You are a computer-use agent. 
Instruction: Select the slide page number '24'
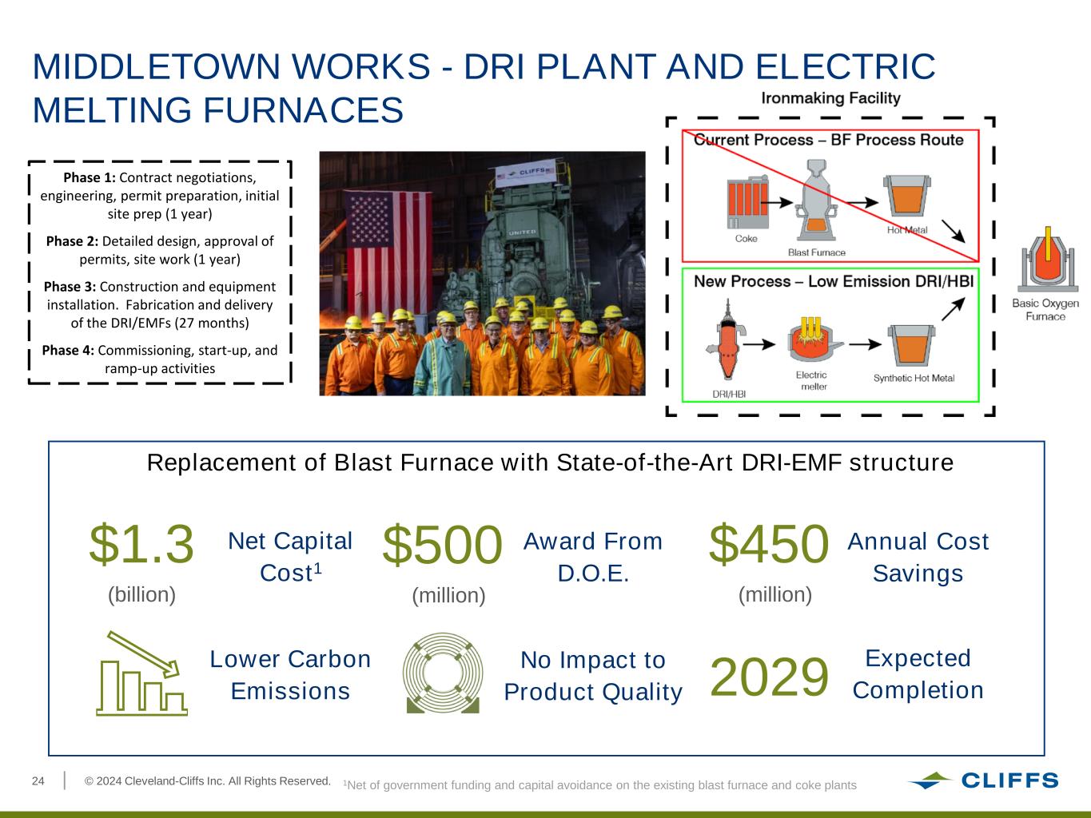click(38, 781)
